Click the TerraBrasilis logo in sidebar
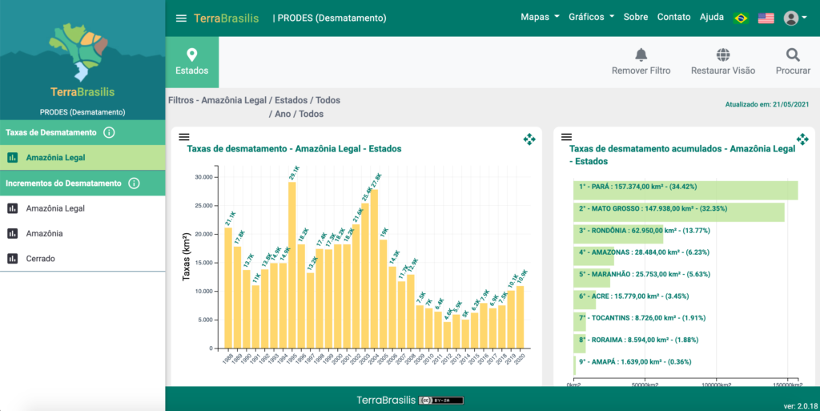The height and width of the screenshot is (411, 820). (x=82, y=59)
